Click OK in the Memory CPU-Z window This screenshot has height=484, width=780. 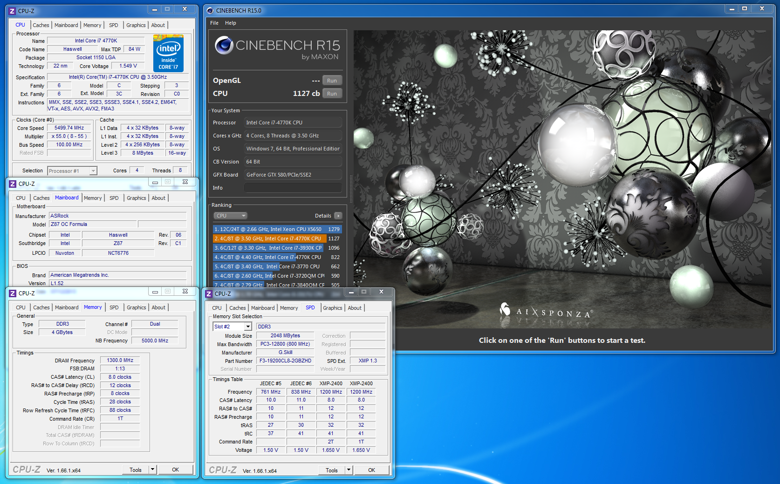(176, 470)
